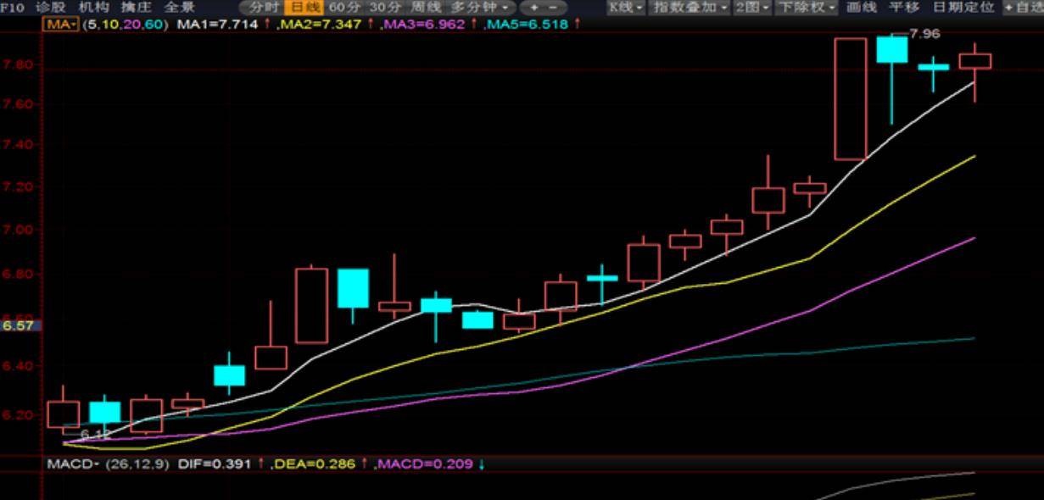The width and height of the screenshot is (1044, 500).
Task: Click the MA2=7.347 value label
Action: 322,24
